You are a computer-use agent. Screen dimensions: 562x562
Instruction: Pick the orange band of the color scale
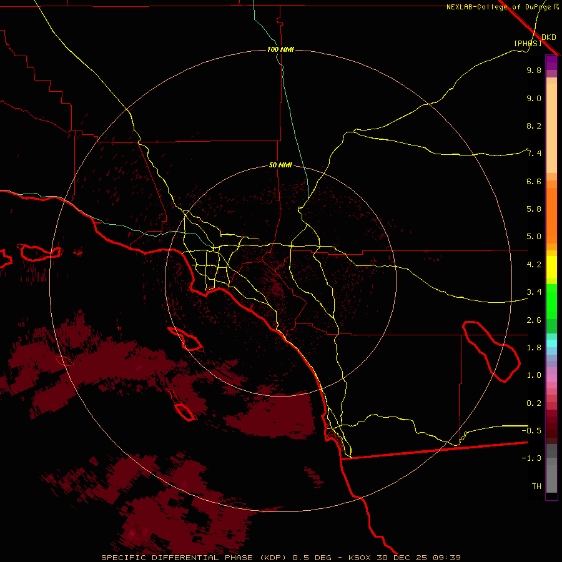551,215
